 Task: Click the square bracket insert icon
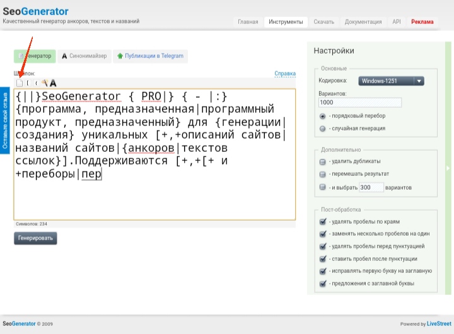coord(28,83)
